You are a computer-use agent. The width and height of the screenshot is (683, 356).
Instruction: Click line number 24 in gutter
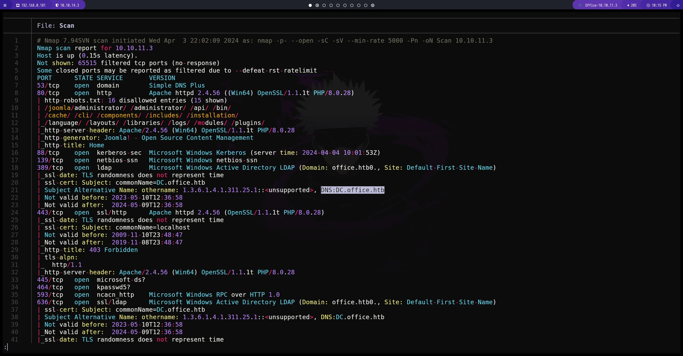pos(15,212)
